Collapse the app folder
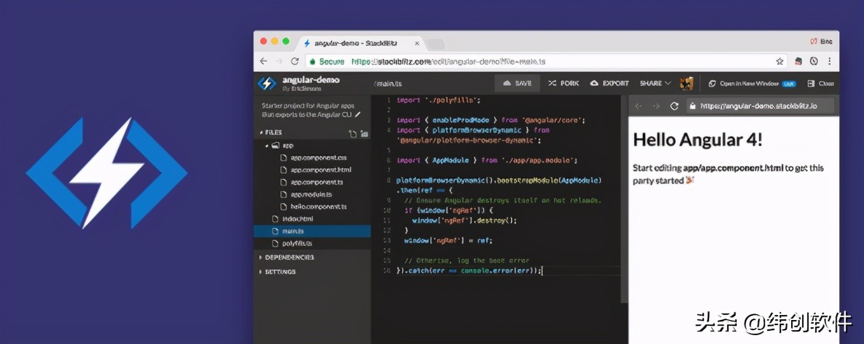Screen dimensions: 864x344 tap(279, 145)
